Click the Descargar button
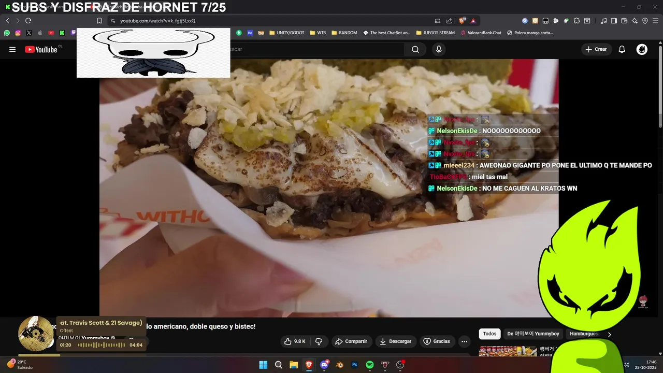Image resolution: width=663 pixels, height=373 pixels. tap(395, 341)
